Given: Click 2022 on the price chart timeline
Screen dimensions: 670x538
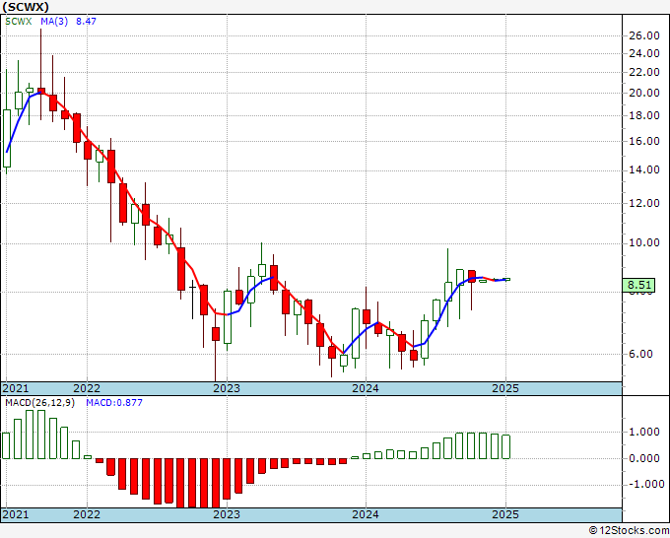Looking at the screenshot, I should [87, 388].
